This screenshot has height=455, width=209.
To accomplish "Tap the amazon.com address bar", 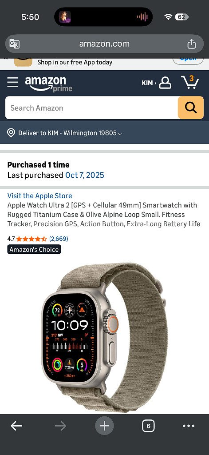I will tap(104, 44).
